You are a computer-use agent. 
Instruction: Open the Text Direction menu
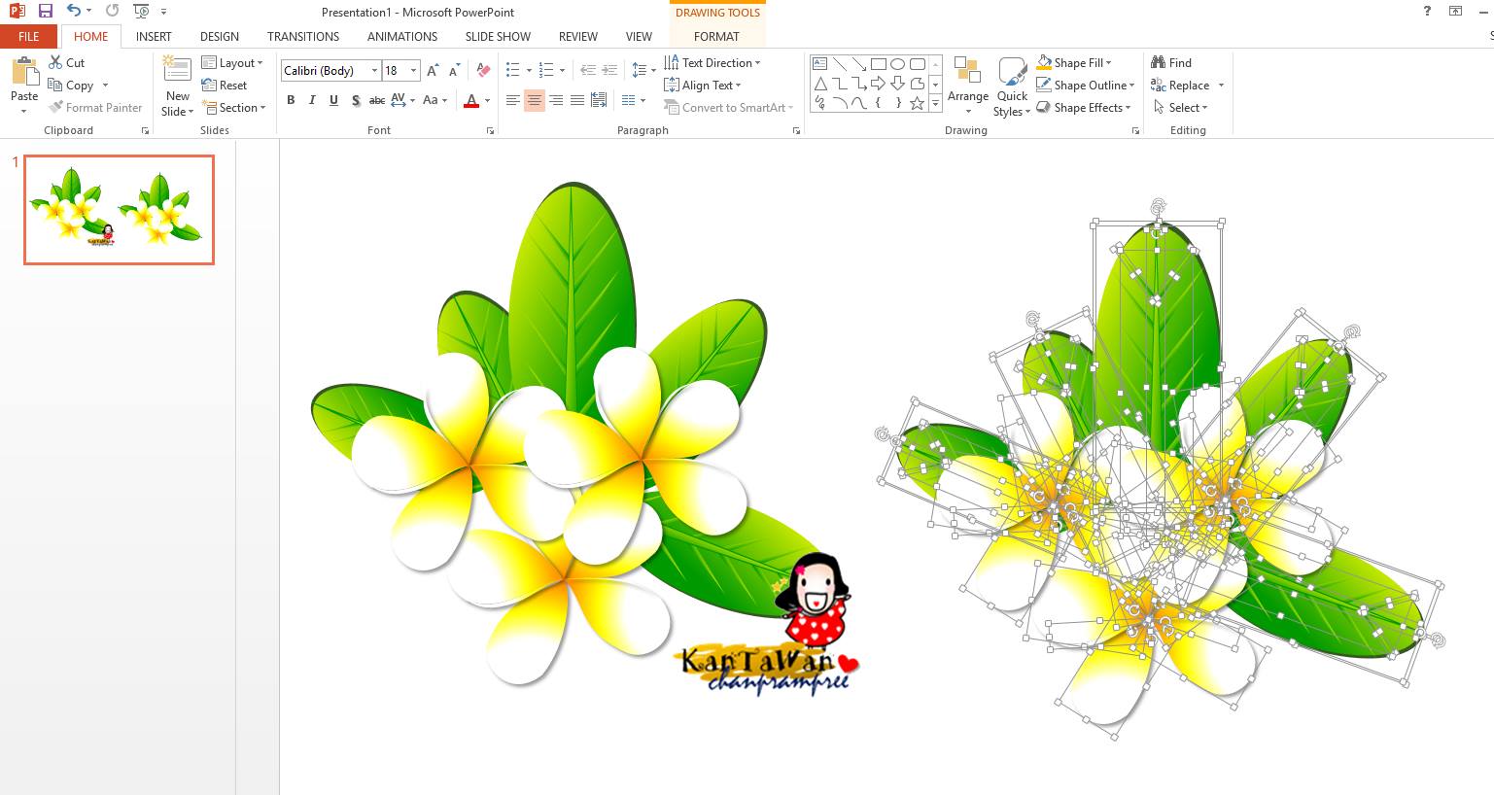[x=712, y=62]
